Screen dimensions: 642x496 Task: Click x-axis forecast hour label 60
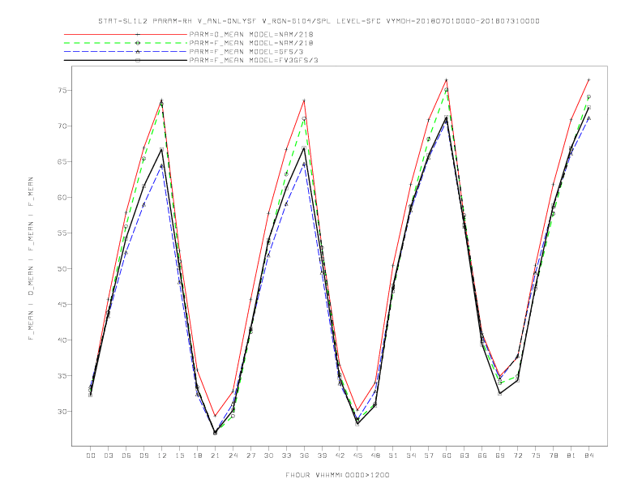coord(447,455)
